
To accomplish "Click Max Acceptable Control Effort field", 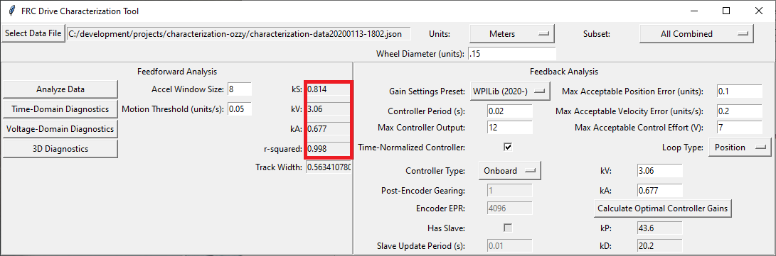I will pyautogui.click(x=740, y=128).
